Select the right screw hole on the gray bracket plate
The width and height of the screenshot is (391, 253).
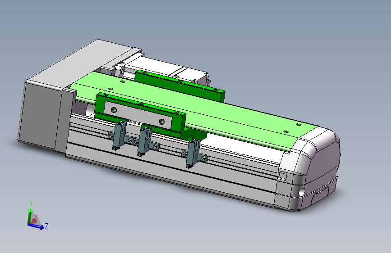tap(161, 122)
